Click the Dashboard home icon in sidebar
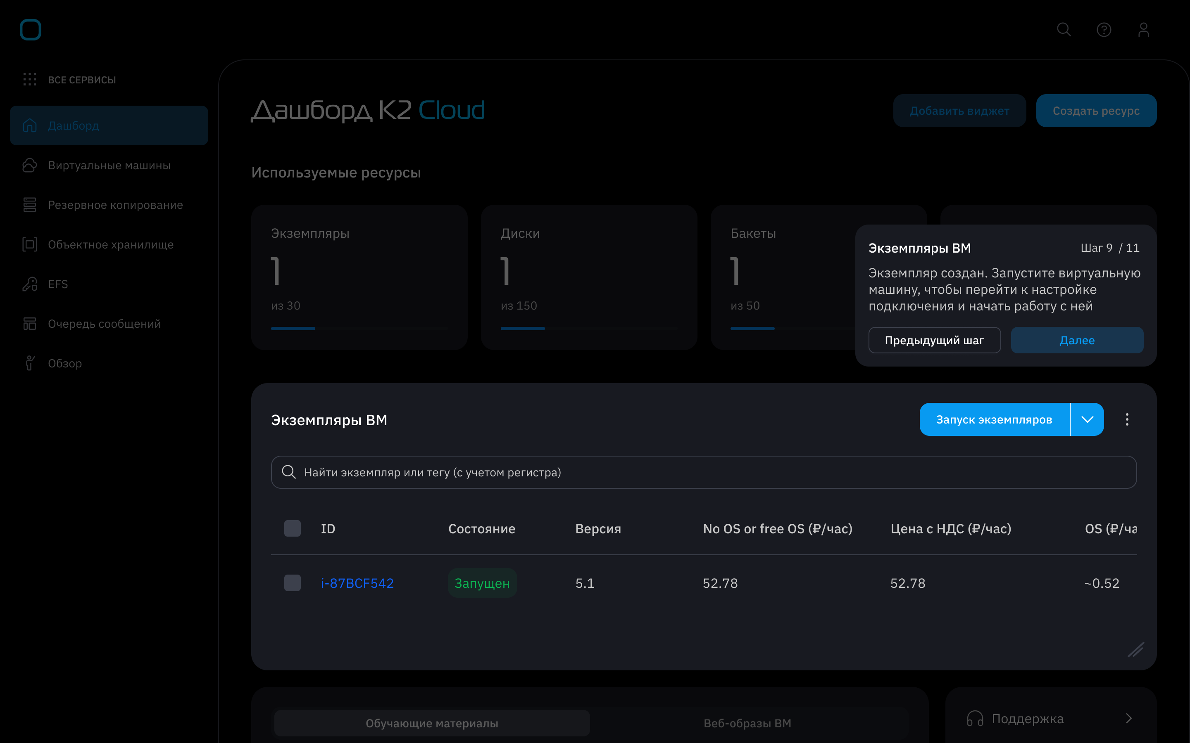The image size is (1190, 743). coord(29,125)
